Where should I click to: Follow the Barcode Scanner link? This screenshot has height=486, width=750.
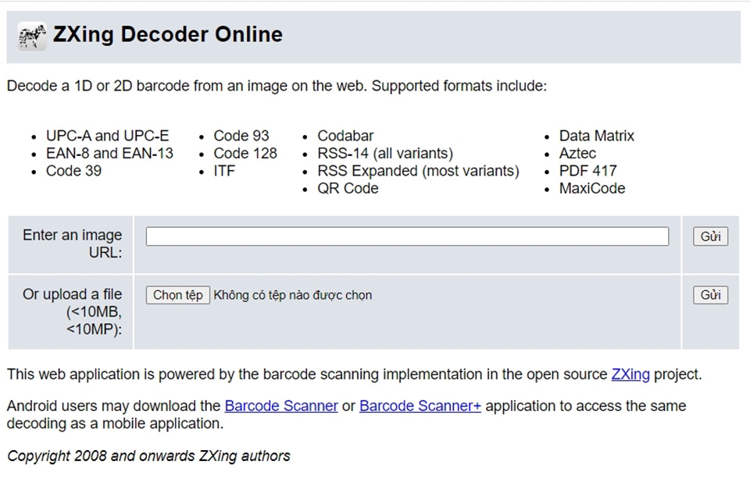click(281, 406)
